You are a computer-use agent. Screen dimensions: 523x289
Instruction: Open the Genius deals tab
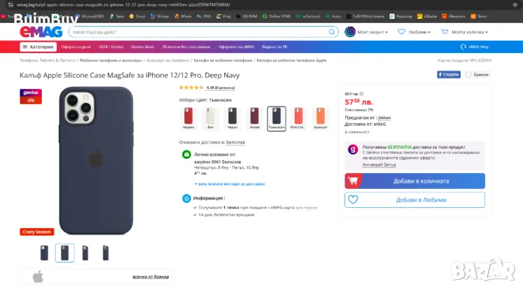(141, 47)
